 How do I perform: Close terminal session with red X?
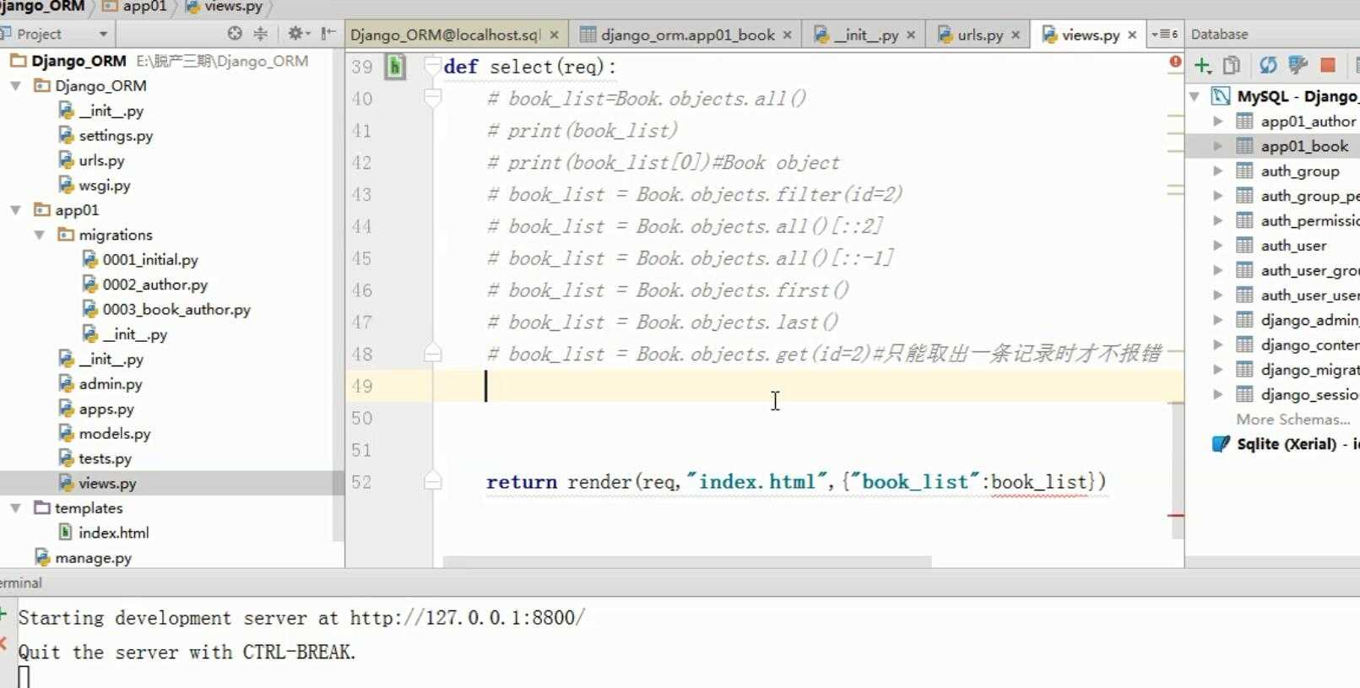tap(3, 644)
